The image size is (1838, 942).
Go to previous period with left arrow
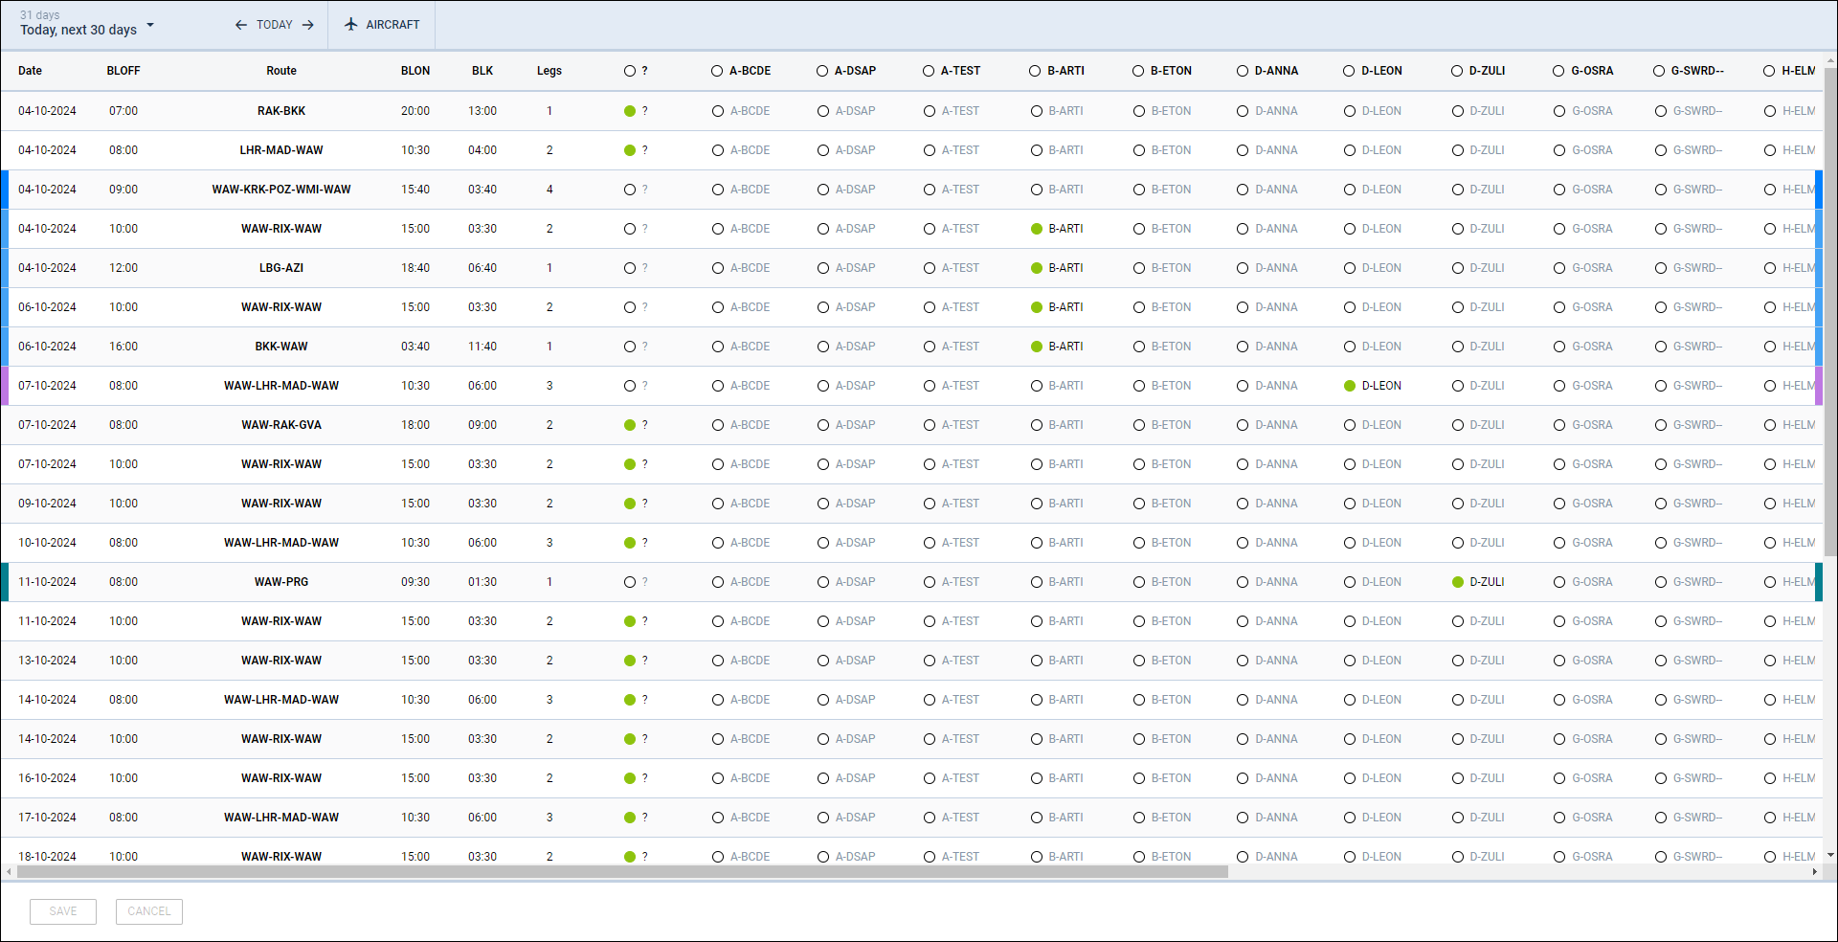point(241,25)
